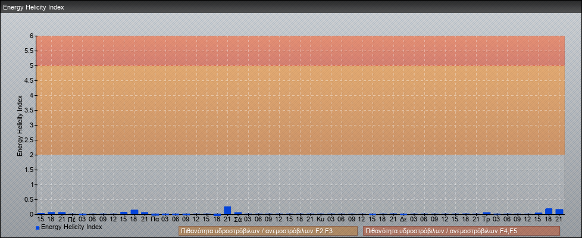
Task: Click the y-axis value 4.5
Action: pos(29,80)
